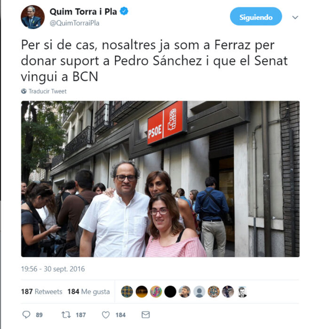
Task: View the 184 Me gusta list
Action: (88, 291)
